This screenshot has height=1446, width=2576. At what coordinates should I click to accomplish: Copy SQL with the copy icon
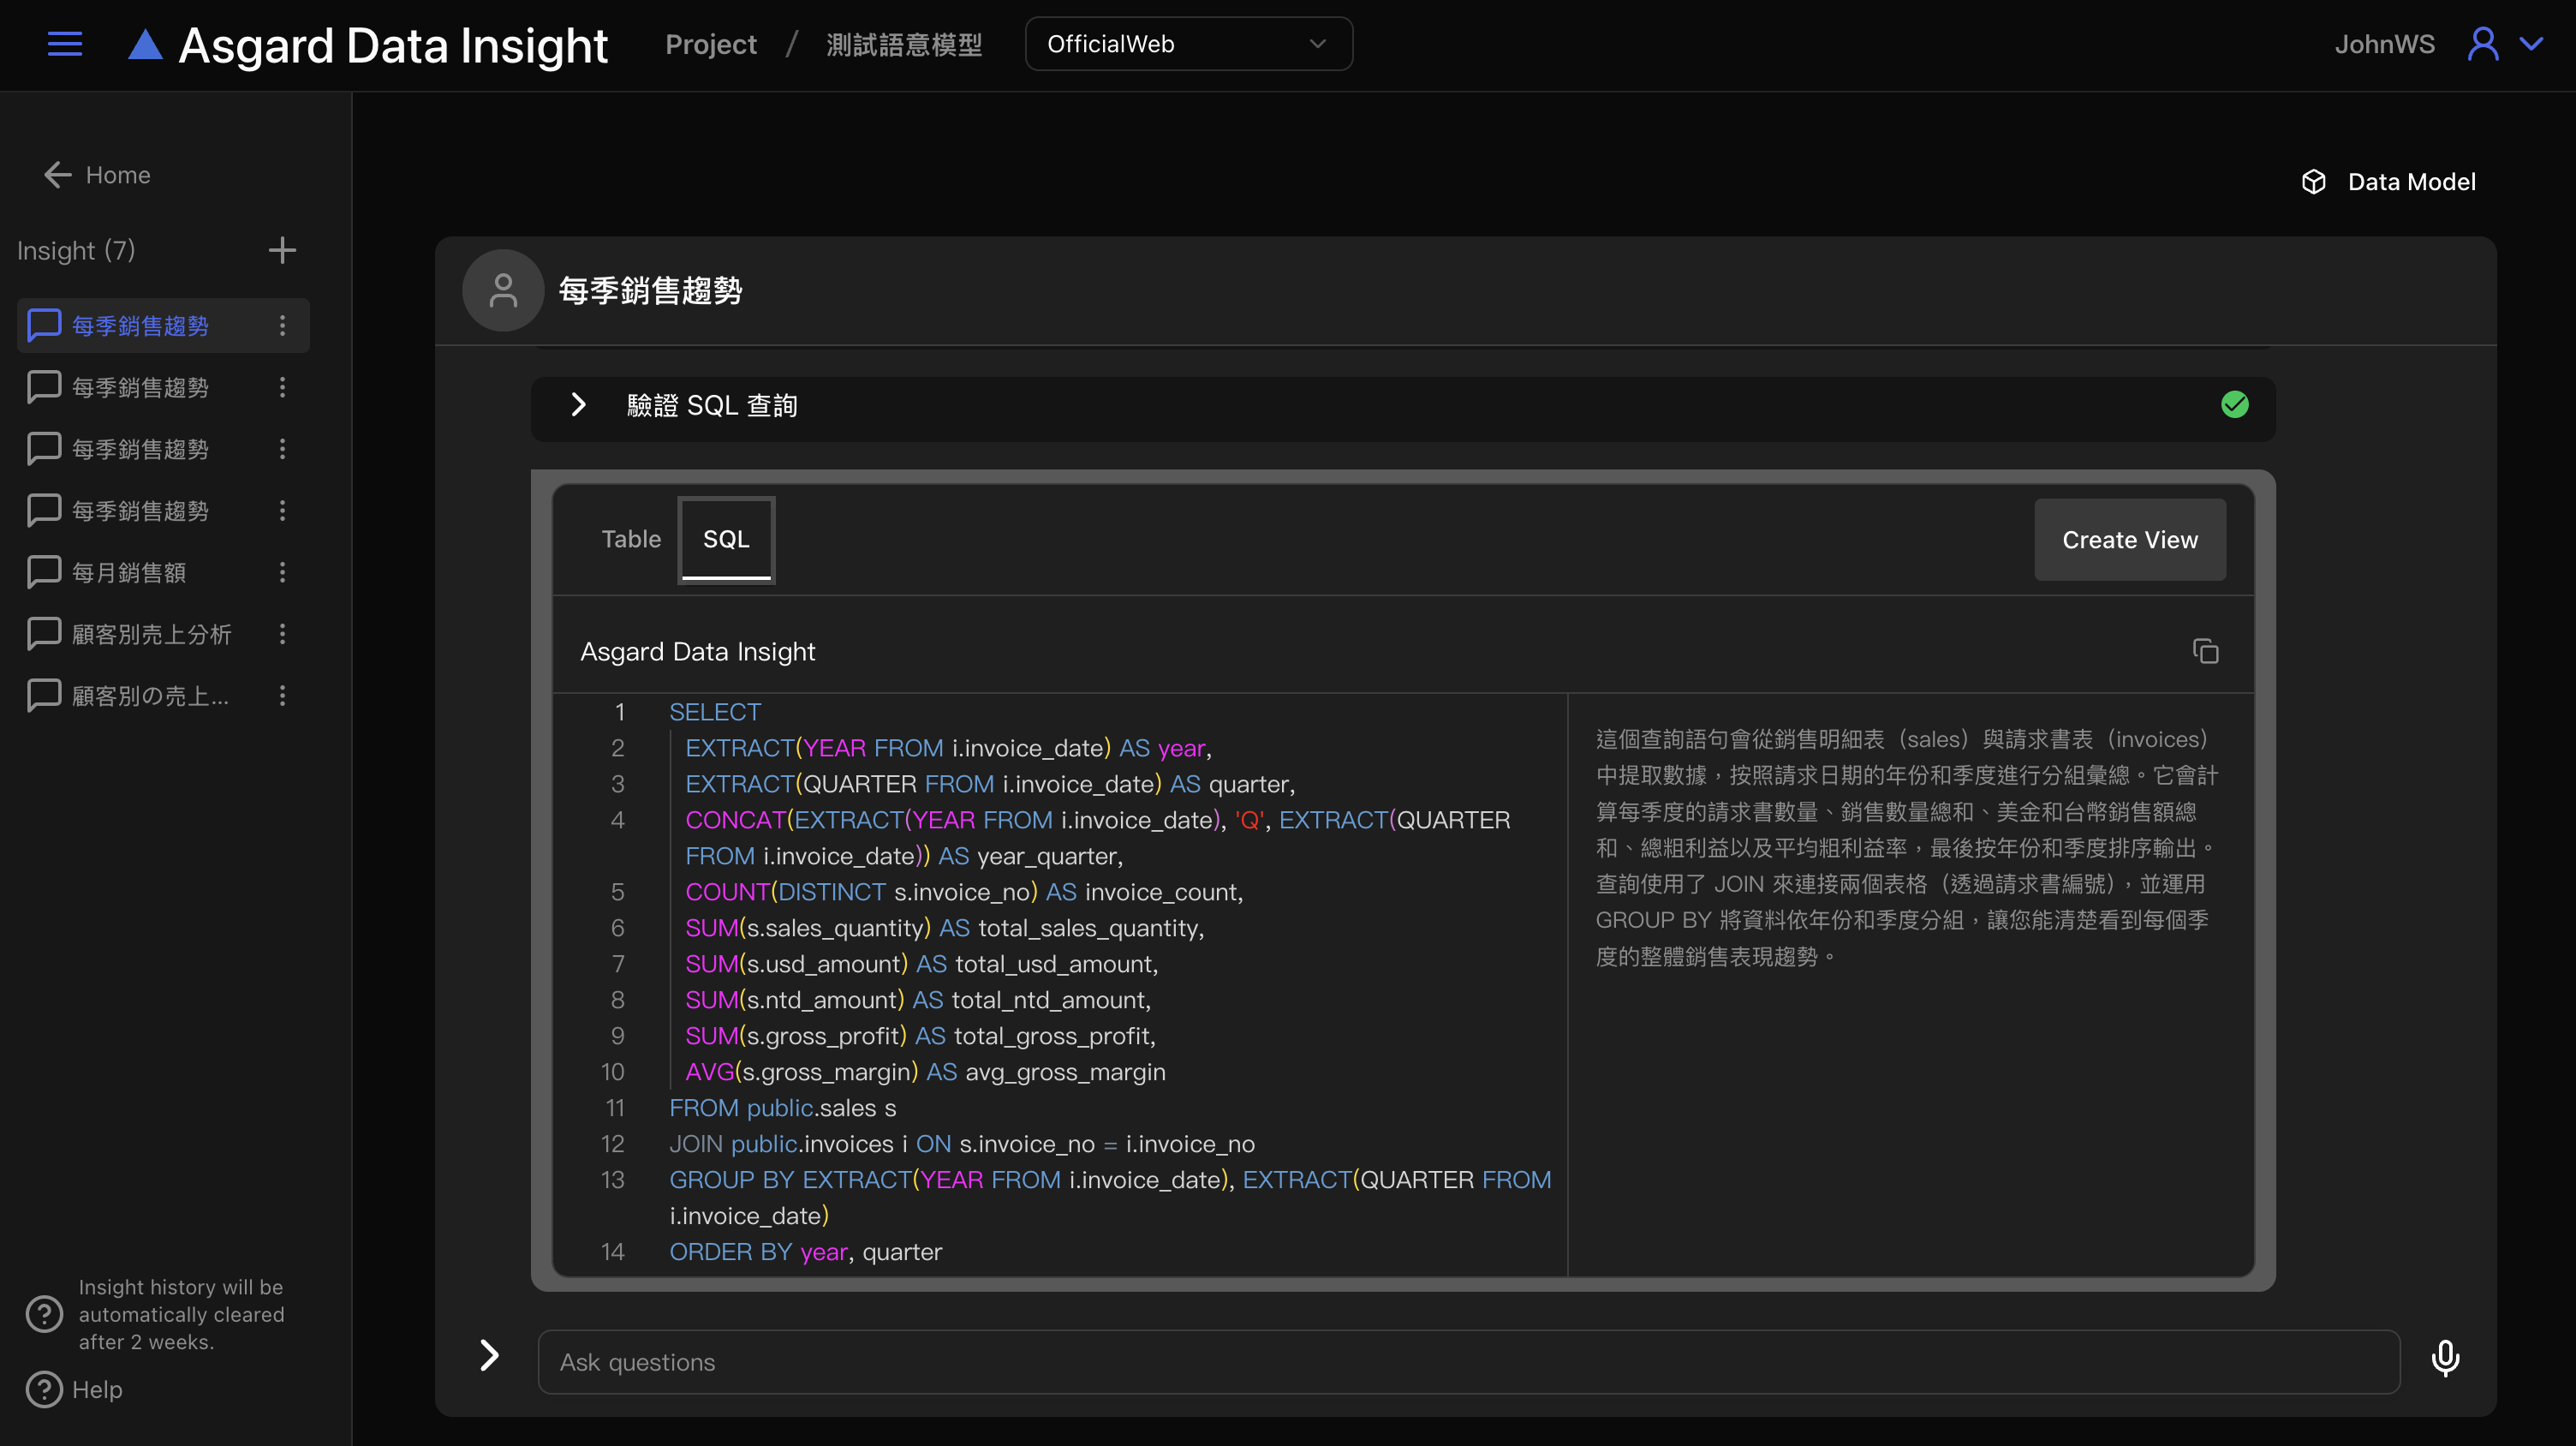(x=2205, y=651)
